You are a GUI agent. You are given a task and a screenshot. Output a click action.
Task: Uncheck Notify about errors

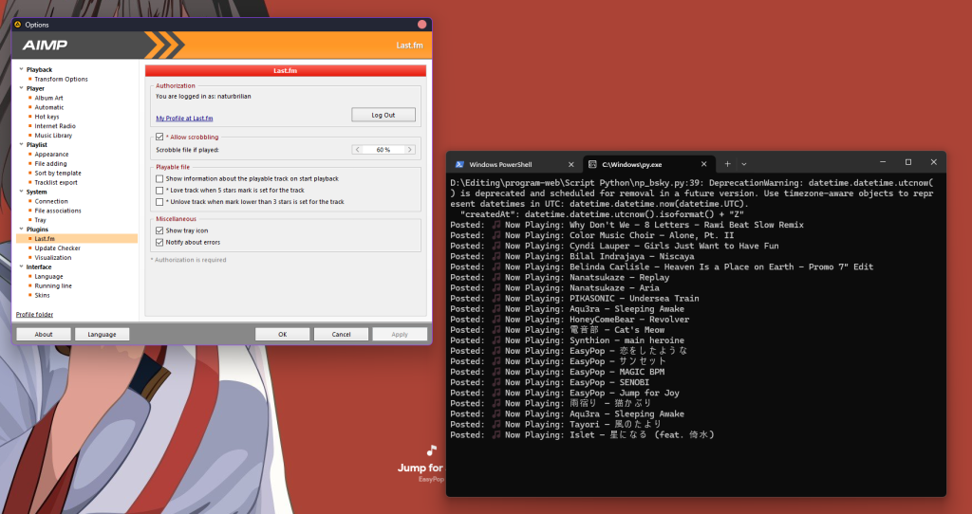[x=159, y=242]
